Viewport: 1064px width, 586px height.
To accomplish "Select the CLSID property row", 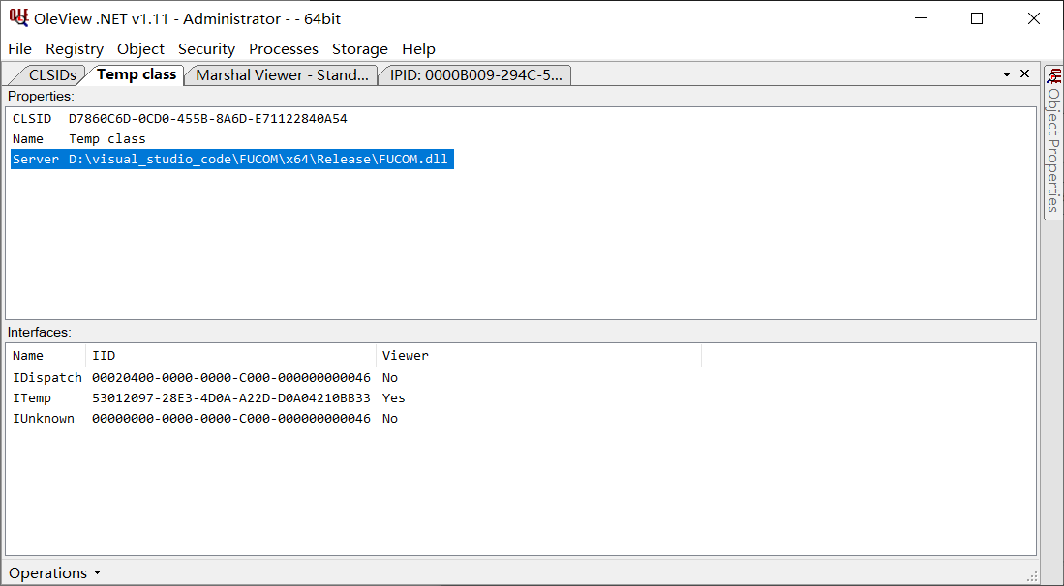I will (180, 119).
